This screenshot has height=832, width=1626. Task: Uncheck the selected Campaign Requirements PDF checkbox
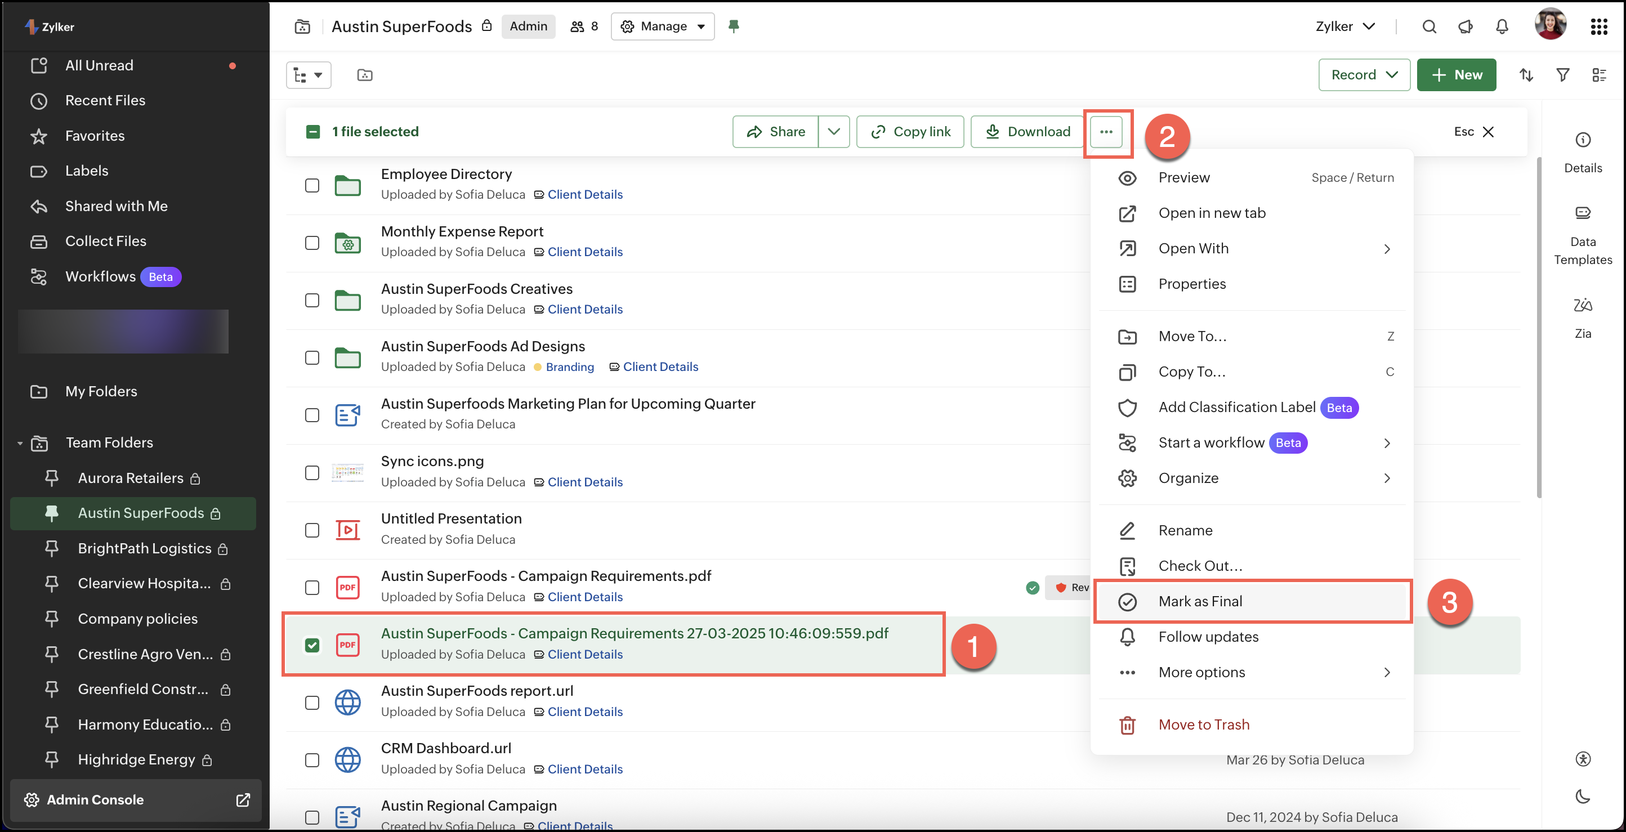tap(312, 645)
